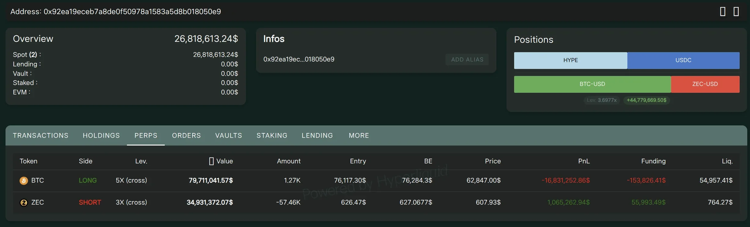Select the Perps tab
Screen dimensions: 750x227
[x=146, y=135]
